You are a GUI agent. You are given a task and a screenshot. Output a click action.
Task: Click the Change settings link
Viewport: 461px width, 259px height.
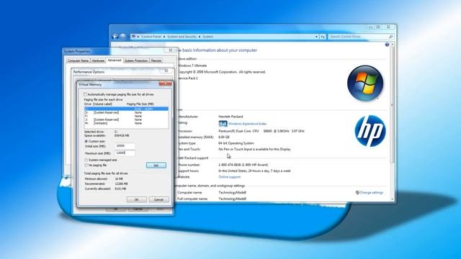pyautogui.click(x=372, y=193)
